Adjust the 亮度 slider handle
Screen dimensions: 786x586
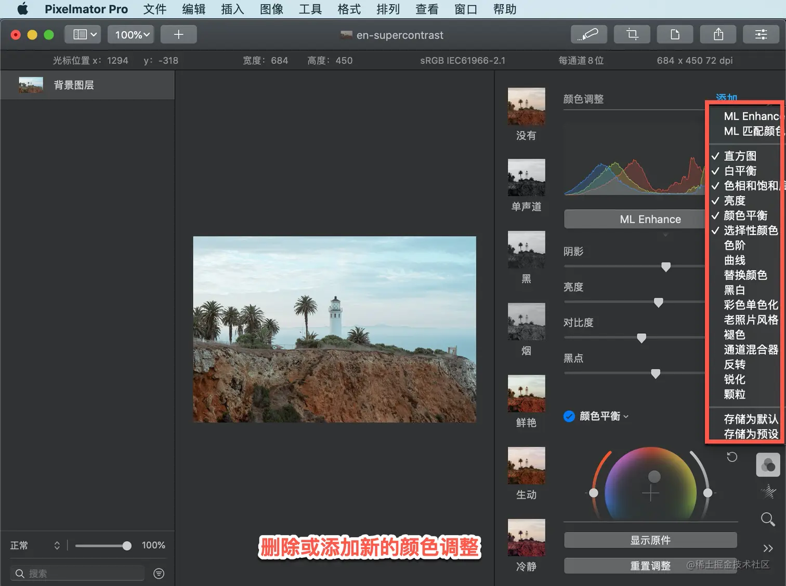[658, 303]
